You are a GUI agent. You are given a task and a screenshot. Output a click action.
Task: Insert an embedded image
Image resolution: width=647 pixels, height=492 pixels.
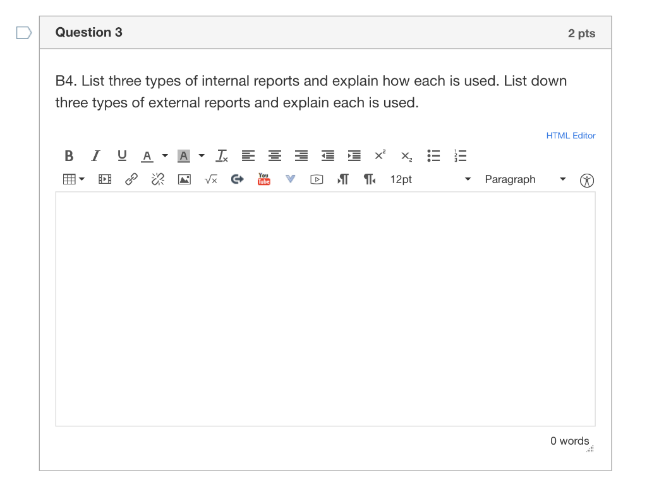(184, 179)
